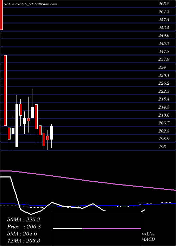176x246 pixels.
Task: Select the 253.5 price axis label
Action: (x=164, y=28)
